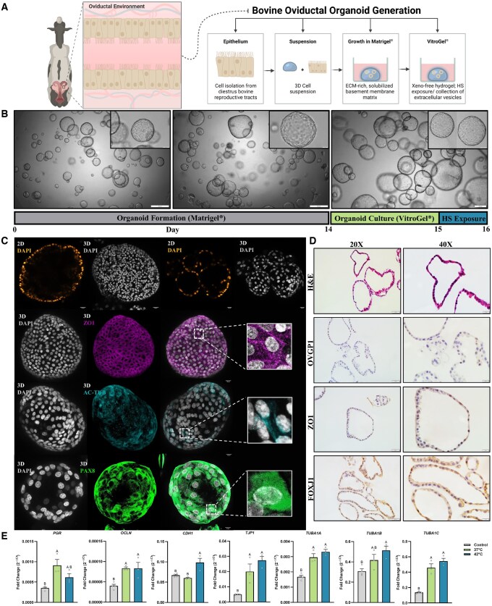The height and width of the screenshot is (606, 492).
Task: Click day 14 marker on the timeline
Action: (328, 230)
